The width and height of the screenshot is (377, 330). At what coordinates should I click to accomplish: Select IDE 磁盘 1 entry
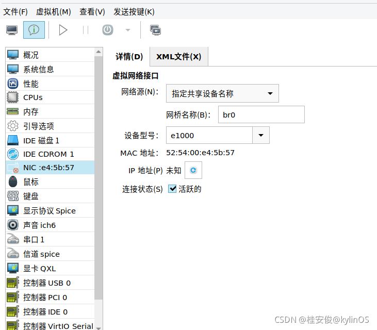pyautogui.click(x=50, y=140)
